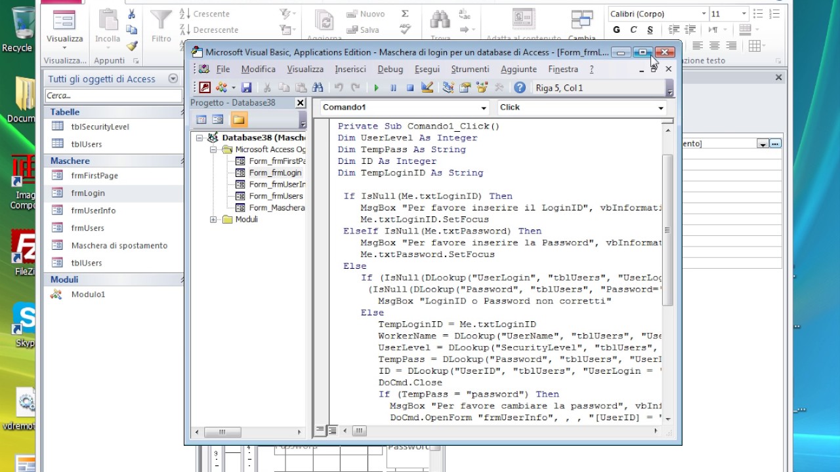Screen dimensions: 840x472
Task: Open the Modifica menu
Action: 259,69
